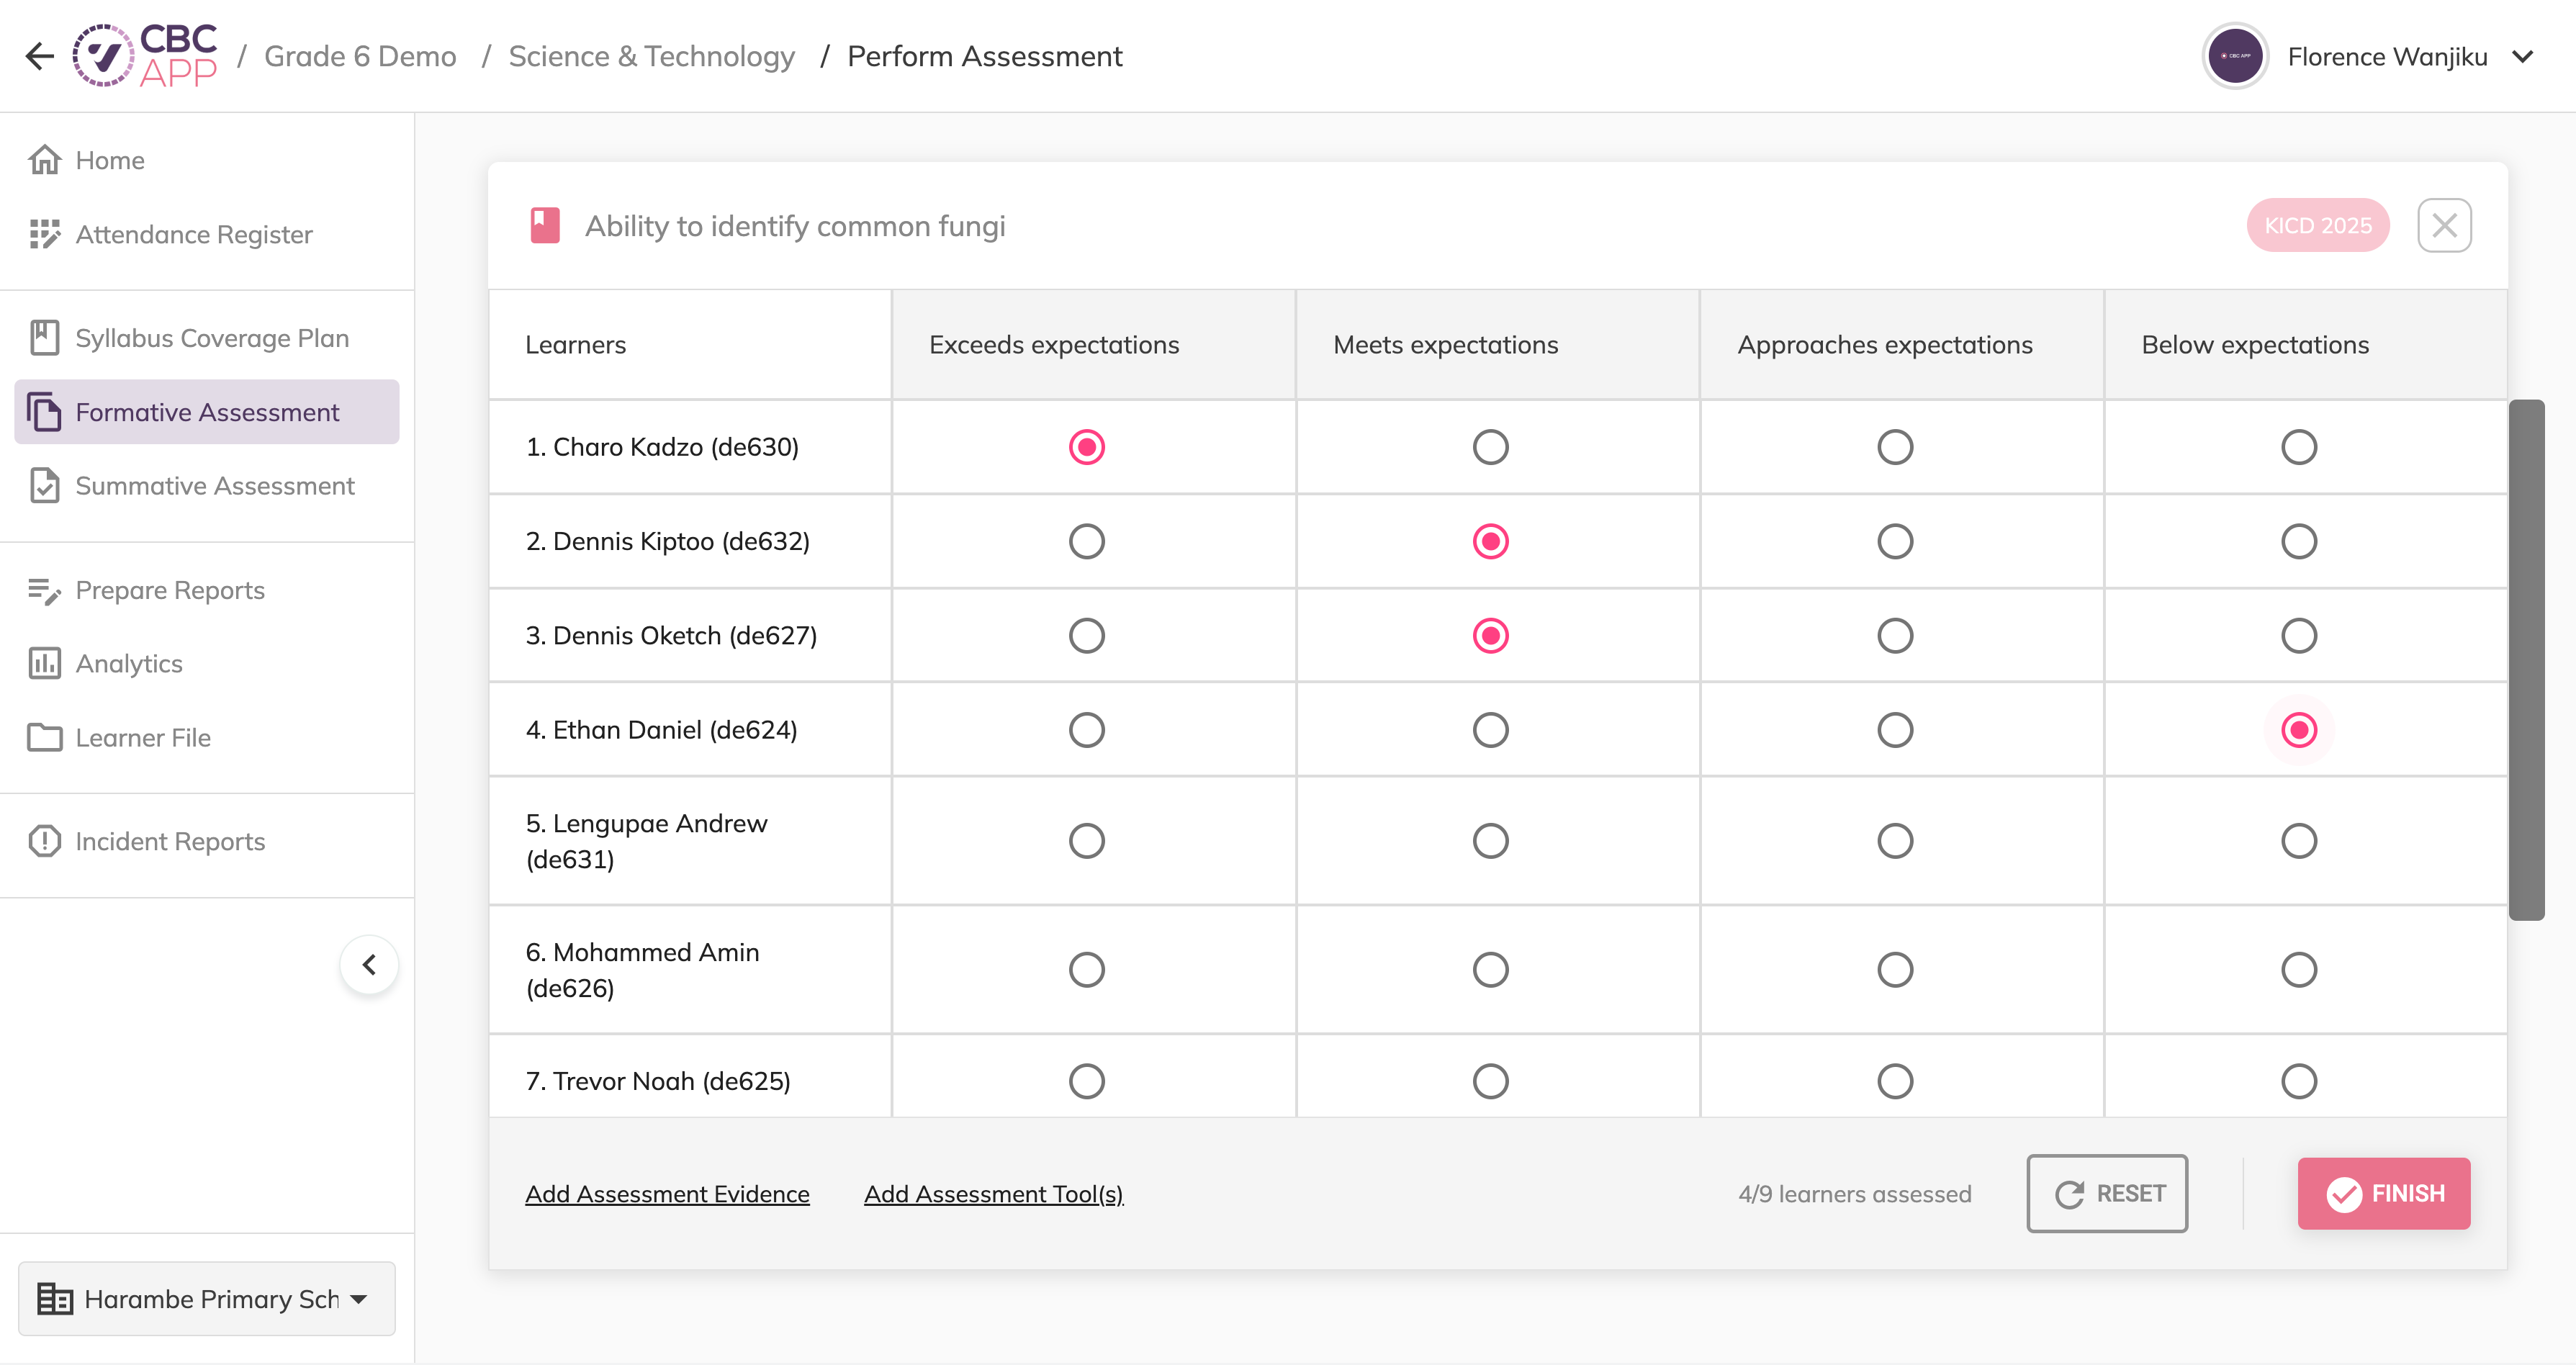Screen dimensions: 2576x1365
Task: Click Add Assessment Evidence link
Action: click(667, 1194)
